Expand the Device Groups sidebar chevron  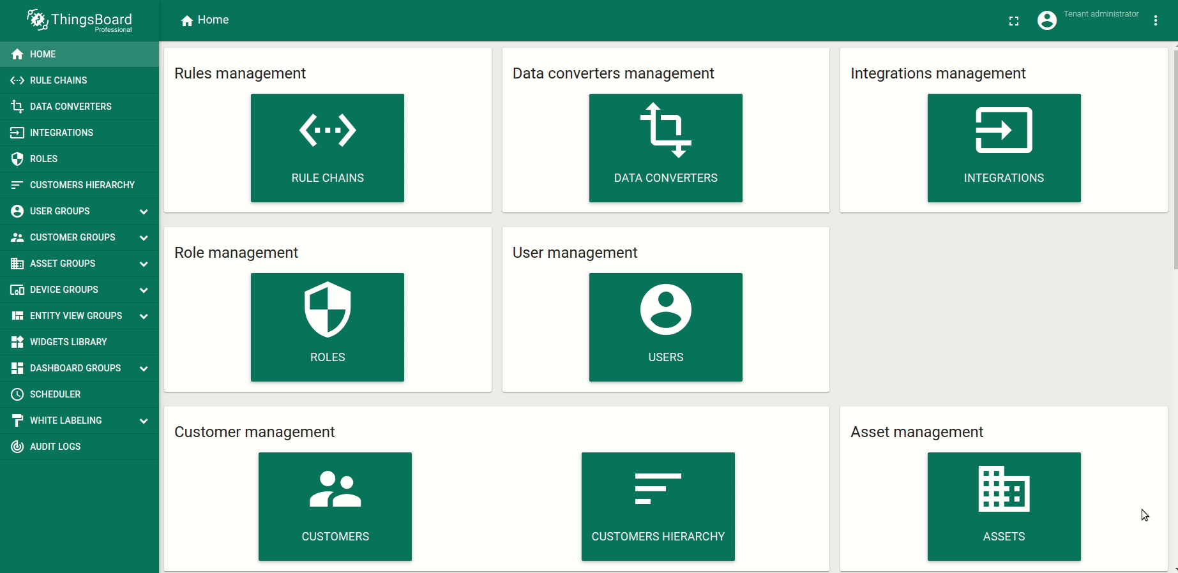[x=144, y=290]
